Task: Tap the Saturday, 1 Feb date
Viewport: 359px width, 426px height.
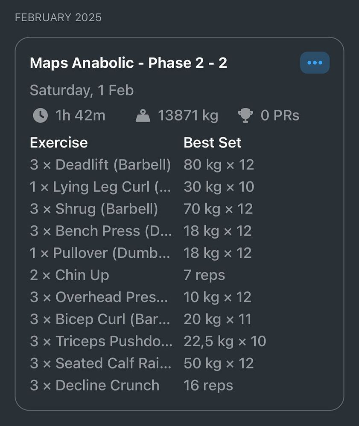Action: 82,90
